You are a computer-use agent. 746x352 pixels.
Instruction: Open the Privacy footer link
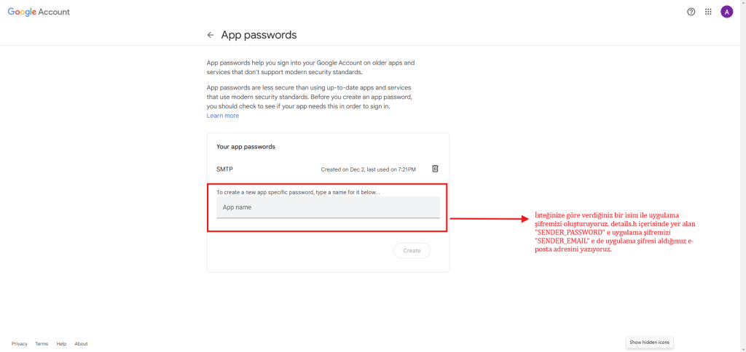pos(20,344)
